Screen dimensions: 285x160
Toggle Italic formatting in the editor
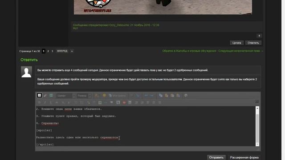point(45,103)
